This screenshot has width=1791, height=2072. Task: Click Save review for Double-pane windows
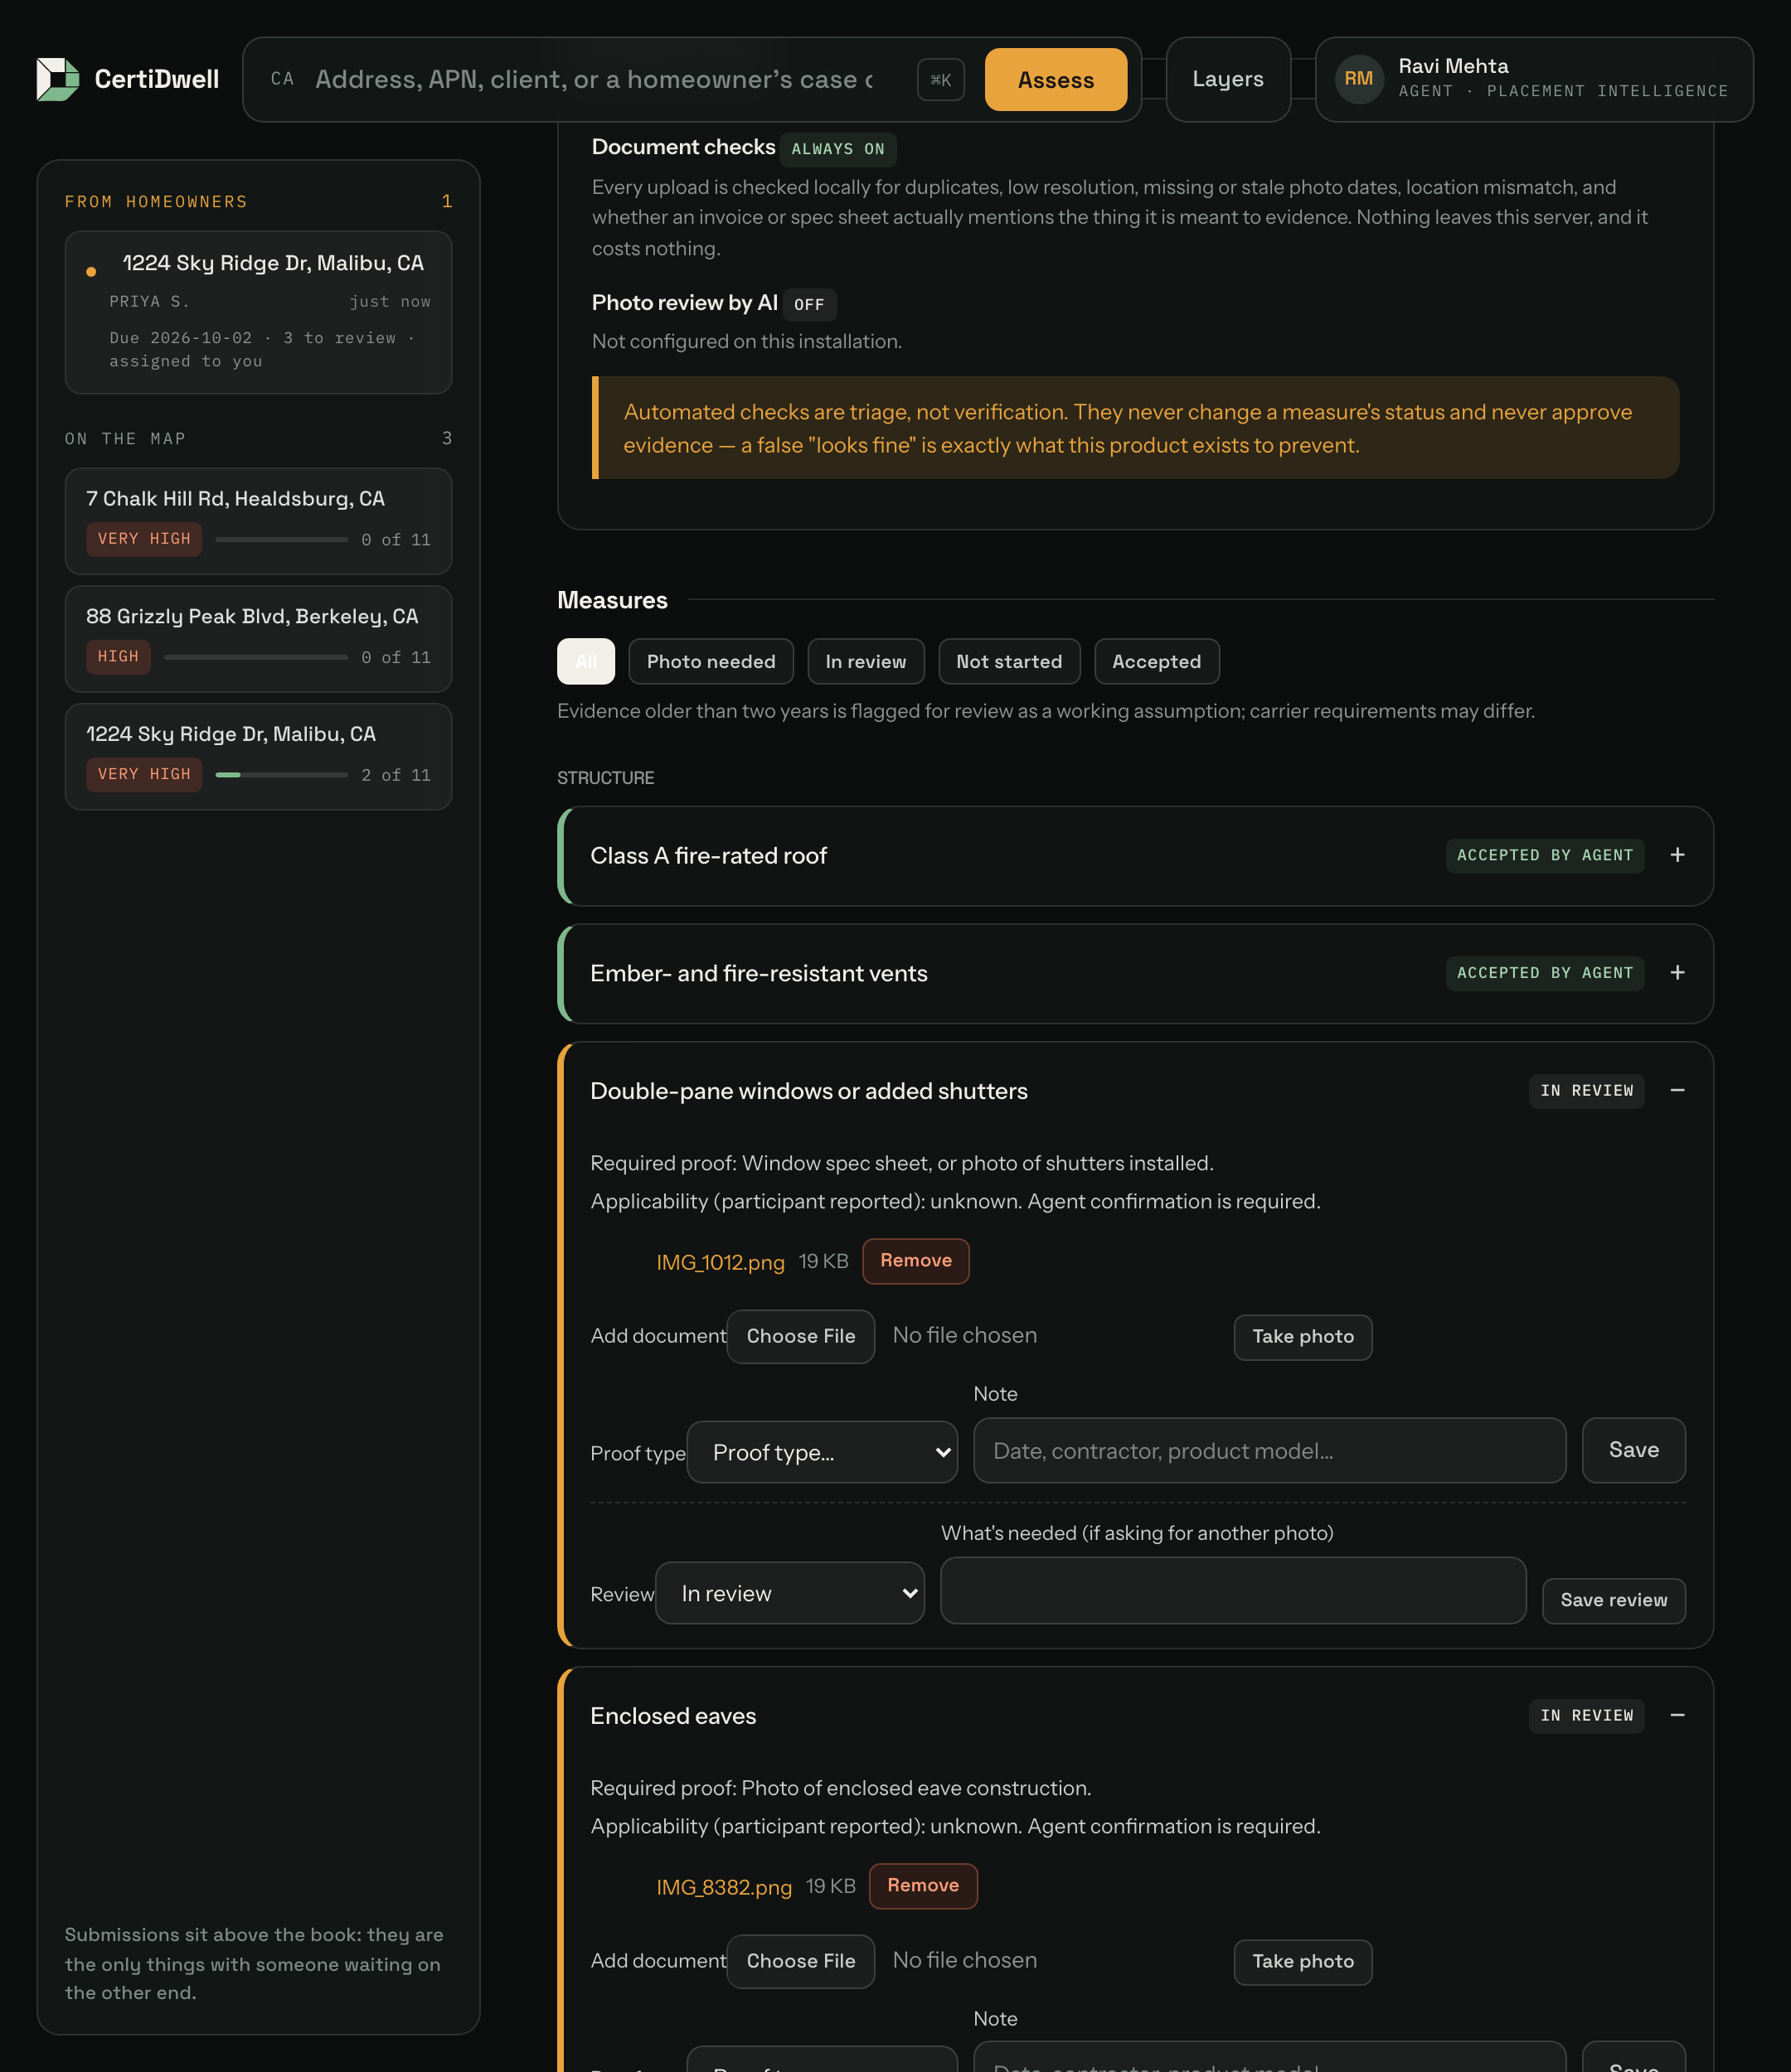(x=1613, y=1600)
